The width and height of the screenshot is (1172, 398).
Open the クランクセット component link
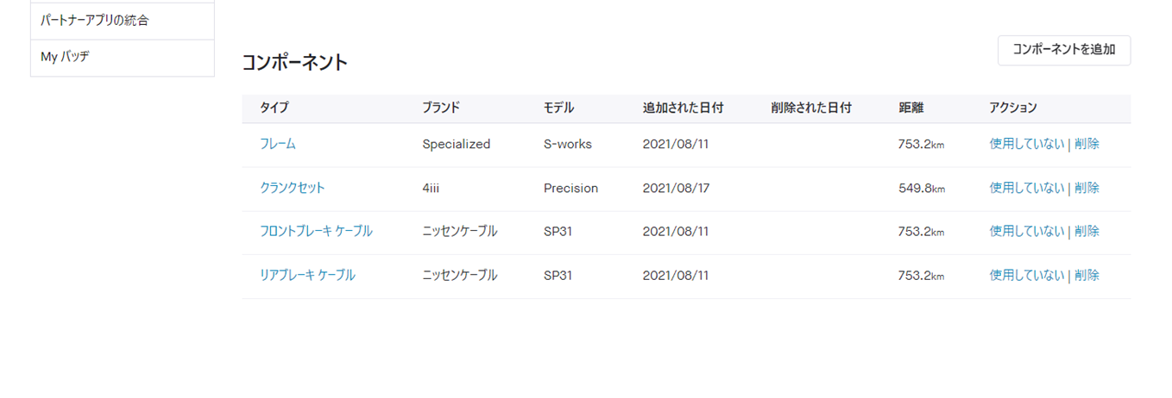tap(293, 188)
